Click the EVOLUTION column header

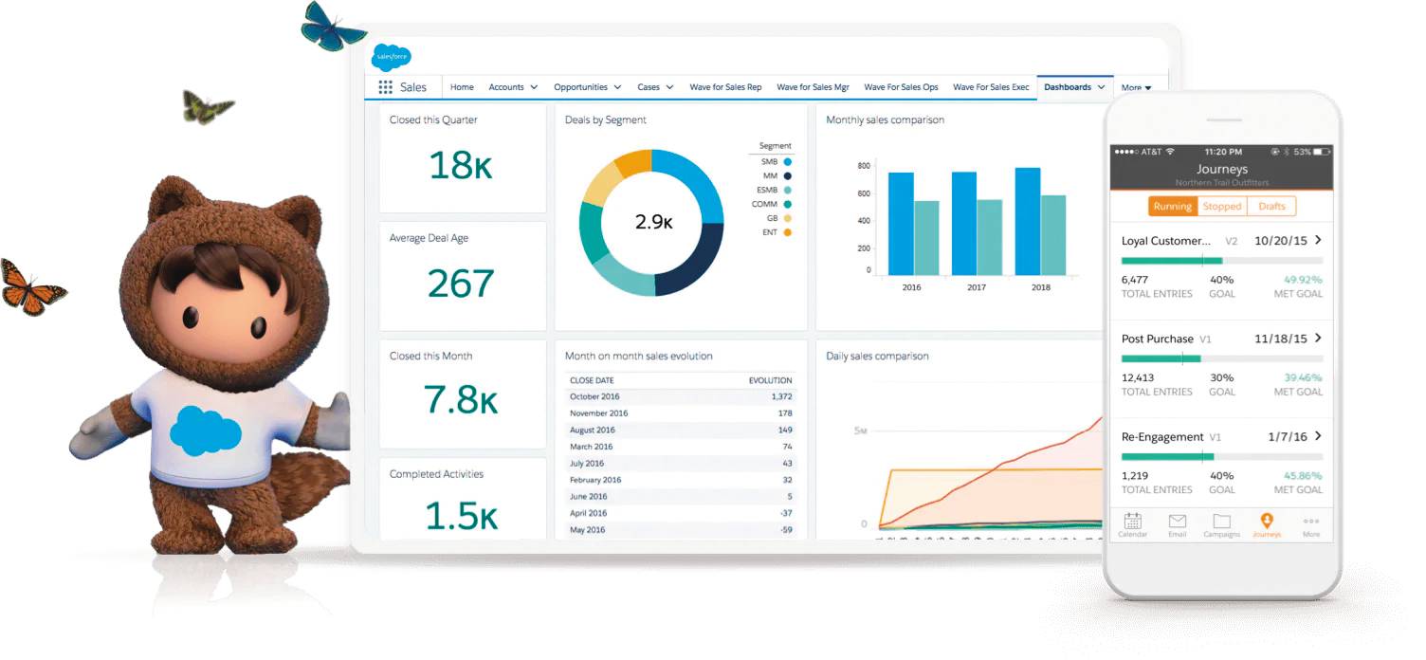coord(770,380)
